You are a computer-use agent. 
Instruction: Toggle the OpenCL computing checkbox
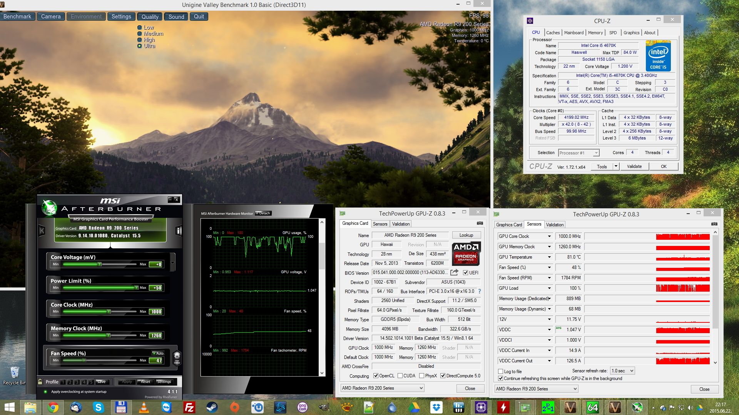coord(375,376)
